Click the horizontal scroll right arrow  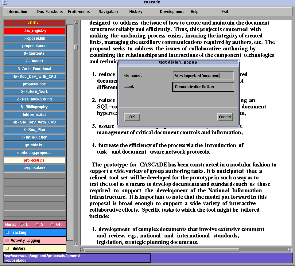[289, 250]
